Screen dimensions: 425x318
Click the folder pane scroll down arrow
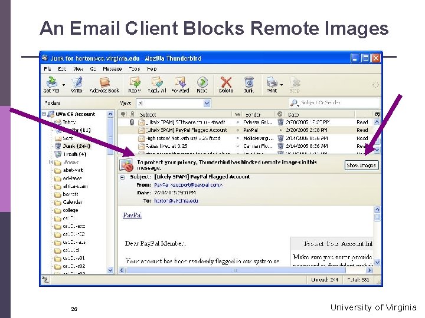tap(110, 270)
